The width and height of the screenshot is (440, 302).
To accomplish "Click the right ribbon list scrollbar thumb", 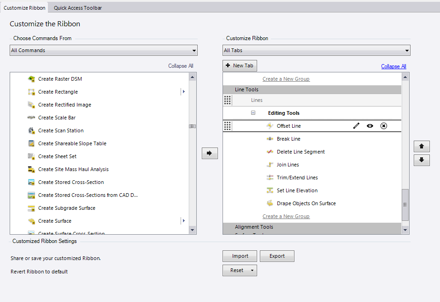I will coord(405,205).
